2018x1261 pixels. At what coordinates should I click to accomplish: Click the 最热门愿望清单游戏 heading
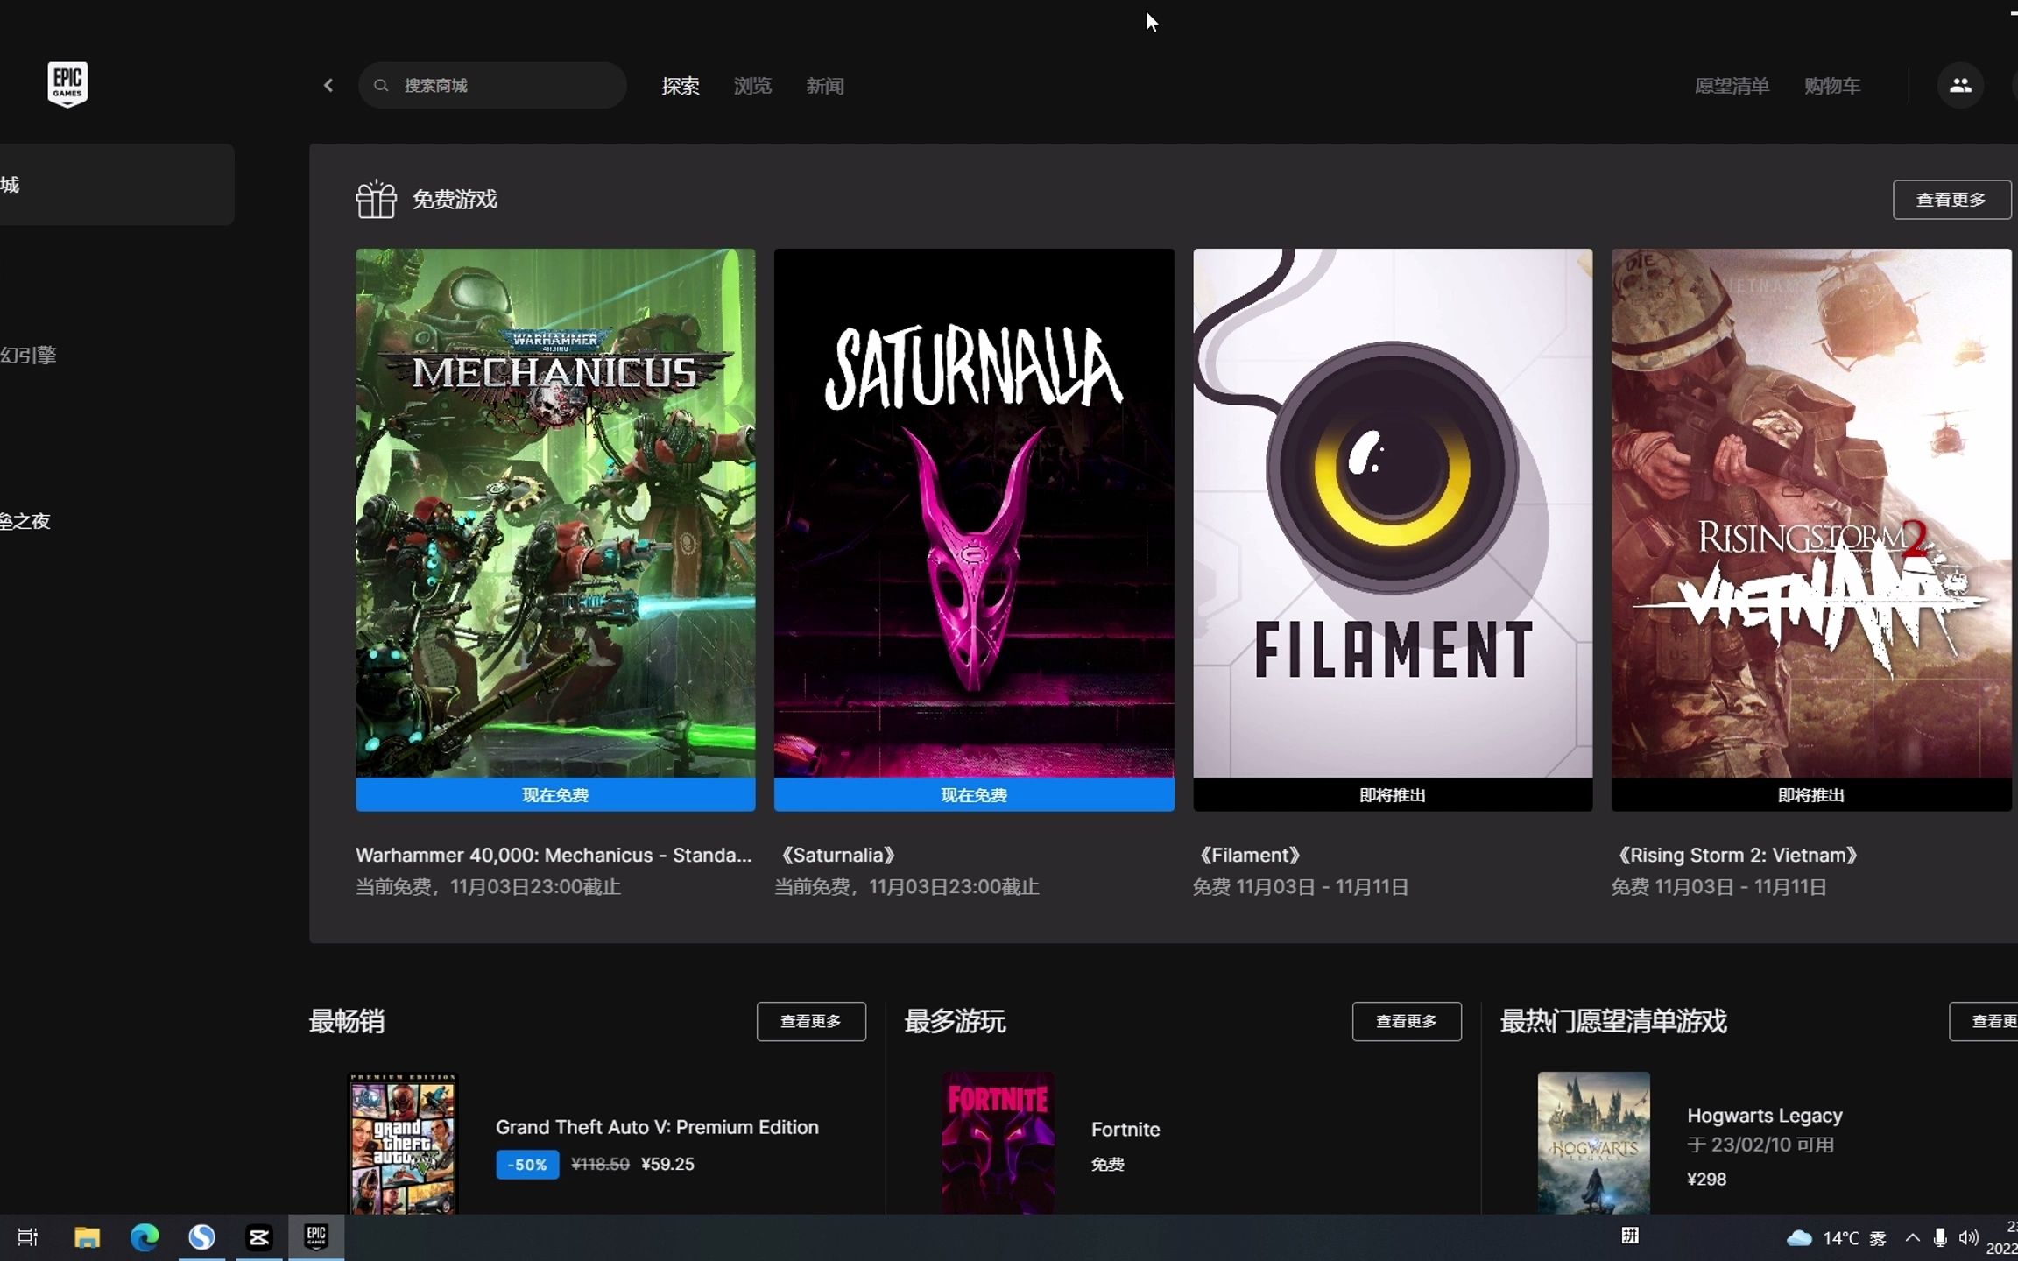point(1613,1021)
